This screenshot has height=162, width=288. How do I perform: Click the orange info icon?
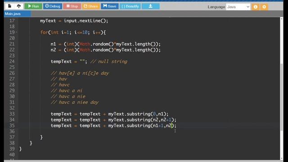256,7
